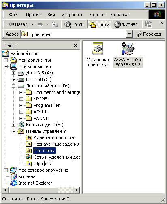Close the Папки side panel
Viewport: 167px width, 204px height.
[x=75, y=45]
